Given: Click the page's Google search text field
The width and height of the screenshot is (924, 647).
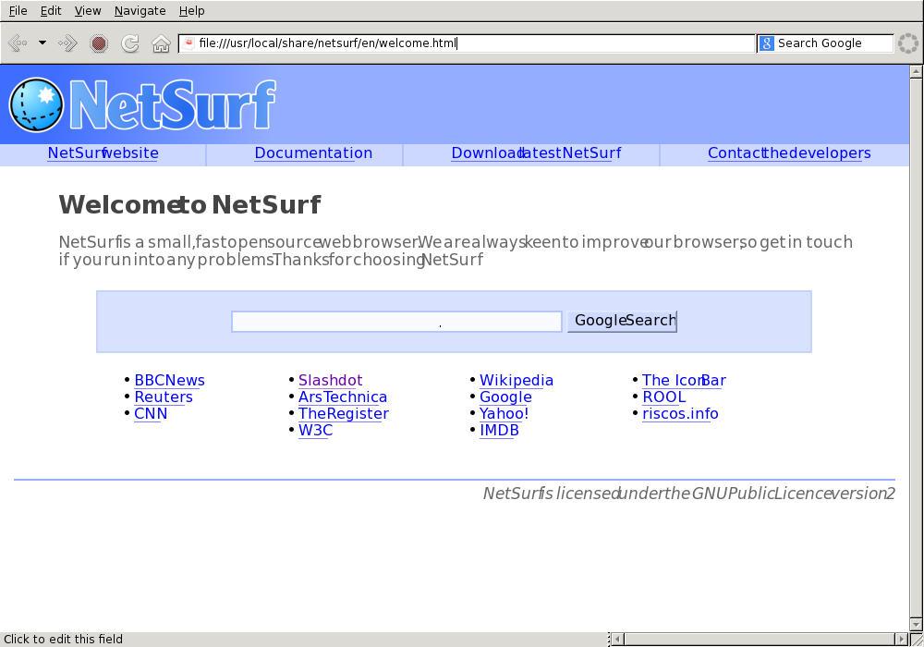Looking at the screenshot, I should [x=396, y=322].
